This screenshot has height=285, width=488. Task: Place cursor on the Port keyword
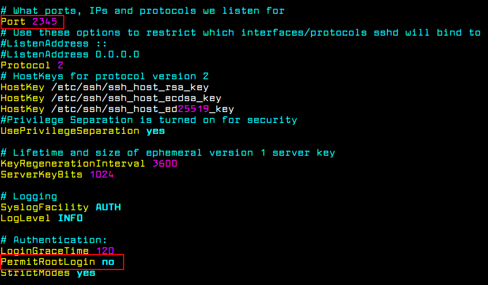click(x=13, y=22)
